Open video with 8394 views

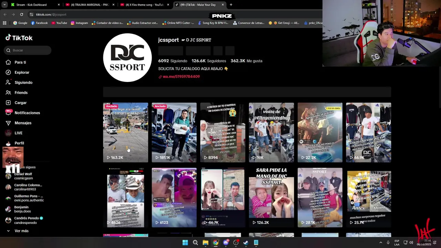click(x=223, y=132)
